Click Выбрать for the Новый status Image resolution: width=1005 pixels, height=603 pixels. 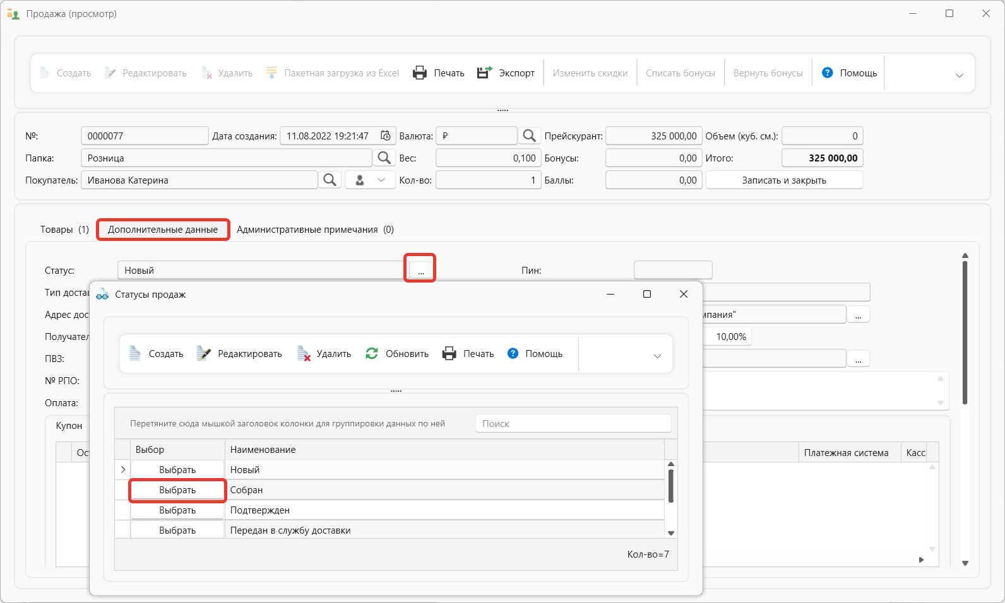[177, 470]
